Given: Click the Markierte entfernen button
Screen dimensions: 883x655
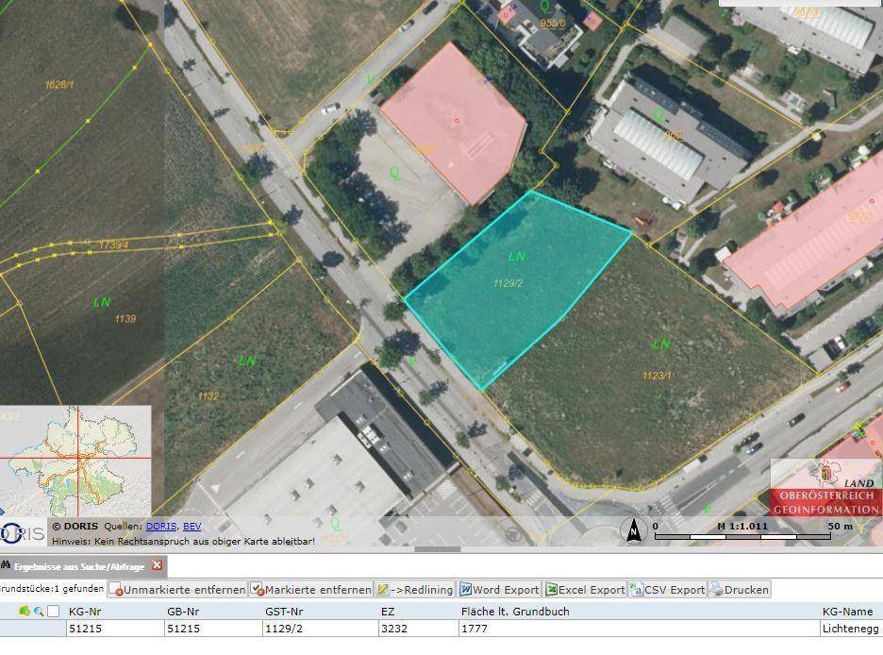Looking at the screenshot, I should [x=310, y=590].
